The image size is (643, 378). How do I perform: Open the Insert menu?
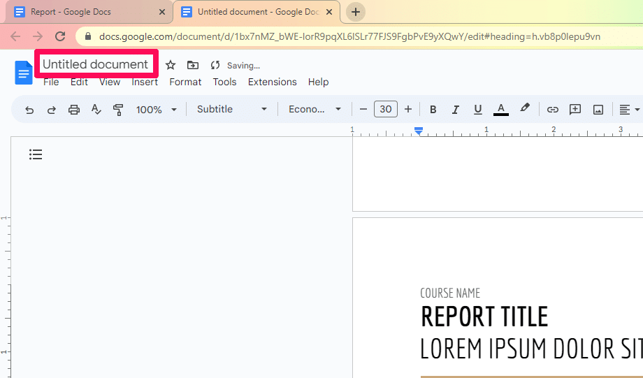[145, 82]
